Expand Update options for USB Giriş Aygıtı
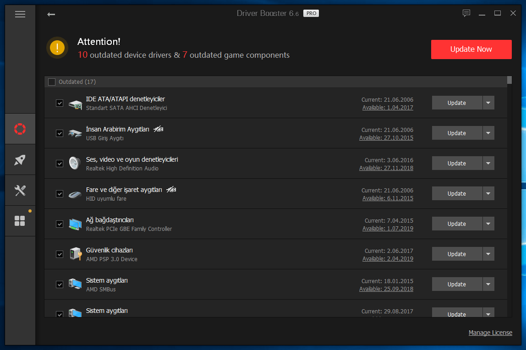Viewport: 526px width, 350px height. (488, 133)
